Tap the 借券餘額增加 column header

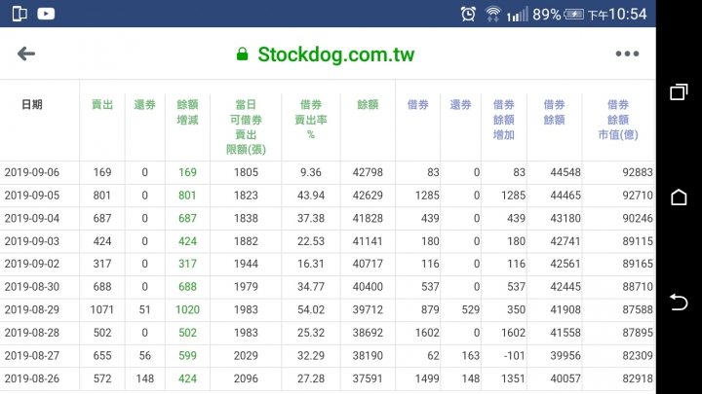504,120
